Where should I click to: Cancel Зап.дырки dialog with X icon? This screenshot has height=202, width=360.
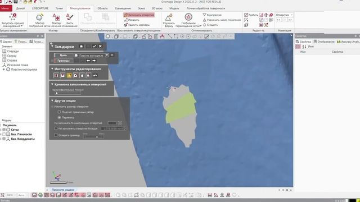click(x=100, y=46)
